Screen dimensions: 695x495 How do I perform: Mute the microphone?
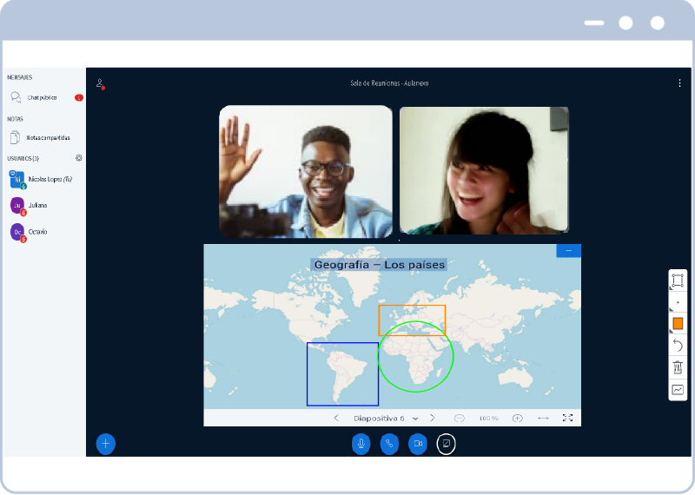coord(361,444)
